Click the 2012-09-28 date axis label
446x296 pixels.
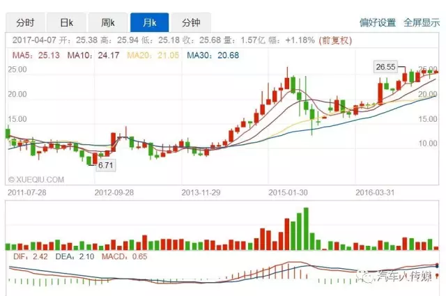[x=114, y=192]
